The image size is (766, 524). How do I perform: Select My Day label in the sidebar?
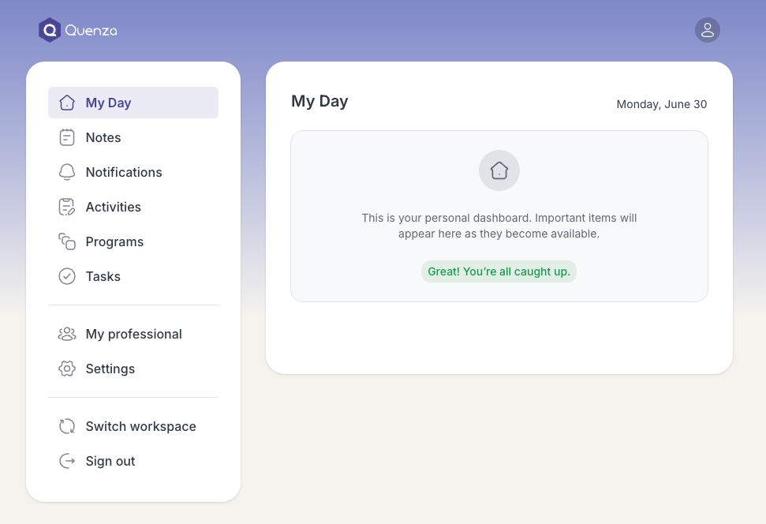click(108, 103)
